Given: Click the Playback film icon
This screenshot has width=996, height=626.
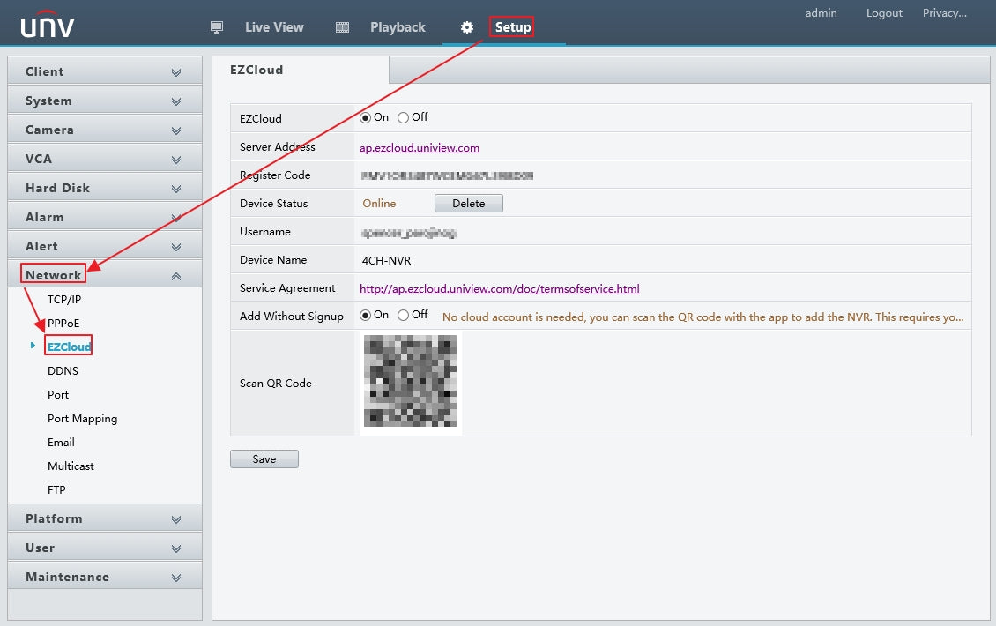Looking at the screenshot, I should coord(343,27).
